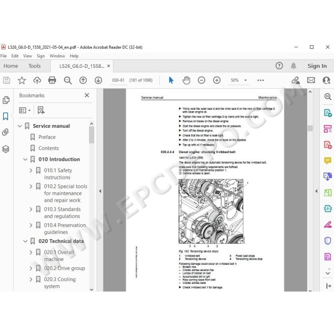Open search tool in right pane

328,97
